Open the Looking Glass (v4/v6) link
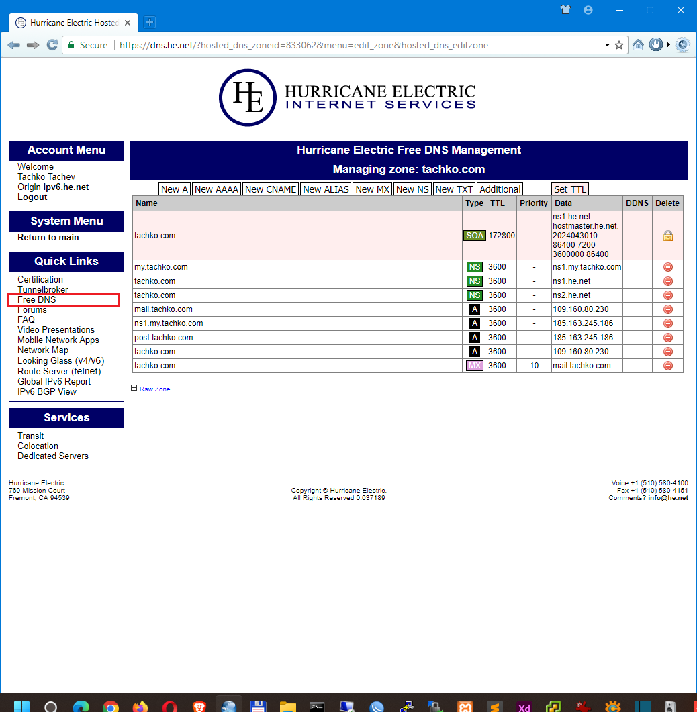This screenshot has height=712, width=697. tap(61, 360)
